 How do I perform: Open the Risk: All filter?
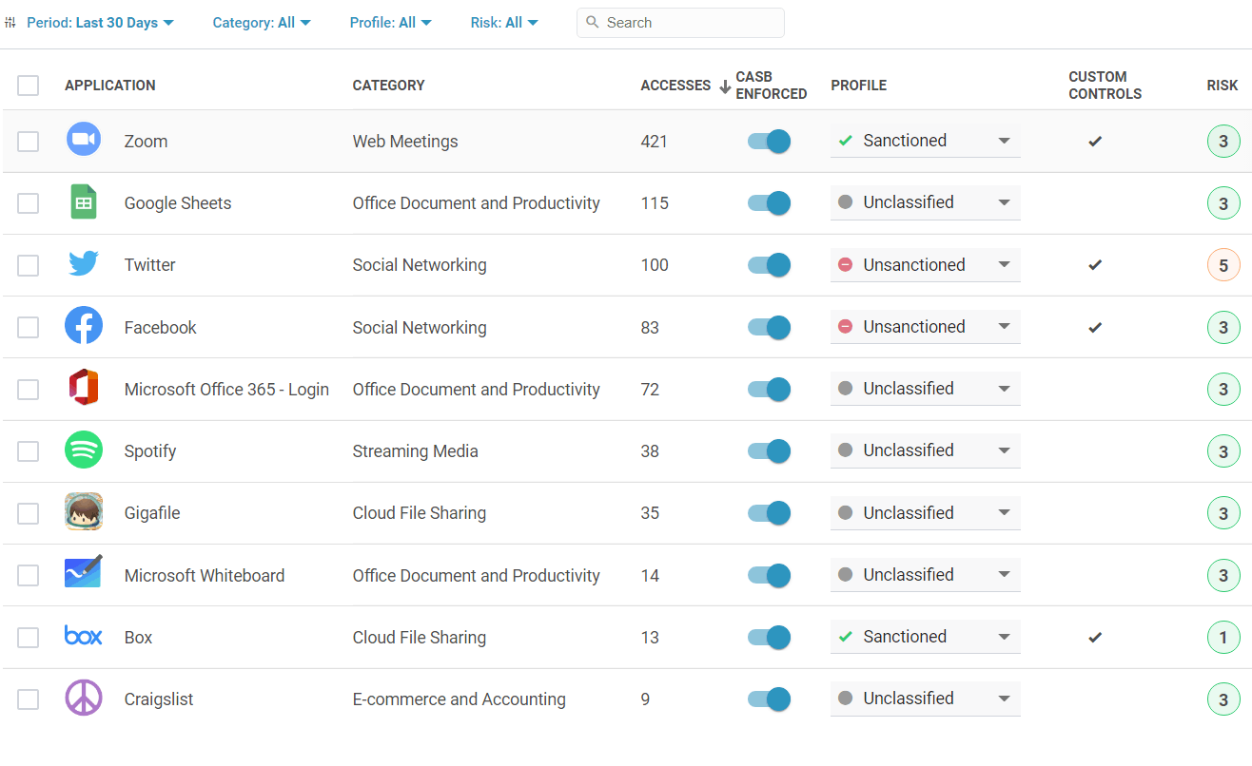pyautogui.click(x=504, y=23)
